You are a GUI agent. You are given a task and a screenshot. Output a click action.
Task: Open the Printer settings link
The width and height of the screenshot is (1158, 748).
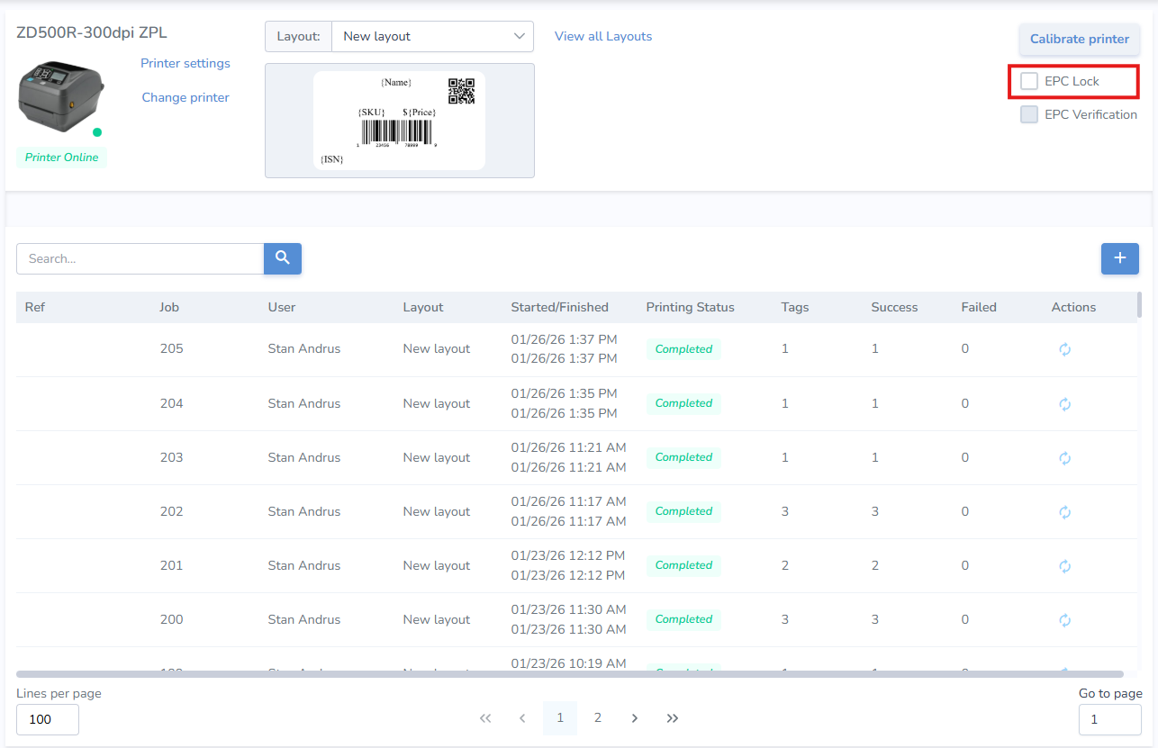point(185,63)
